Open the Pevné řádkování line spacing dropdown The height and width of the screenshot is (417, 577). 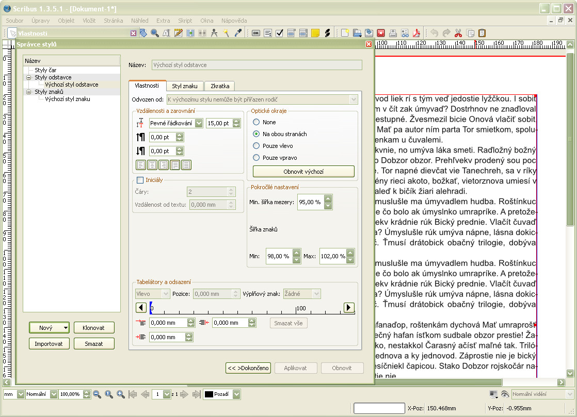click(x=176, y=123)
